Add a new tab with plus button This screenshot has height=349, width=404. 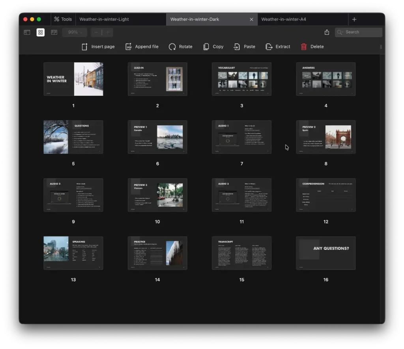click(354, 19)
